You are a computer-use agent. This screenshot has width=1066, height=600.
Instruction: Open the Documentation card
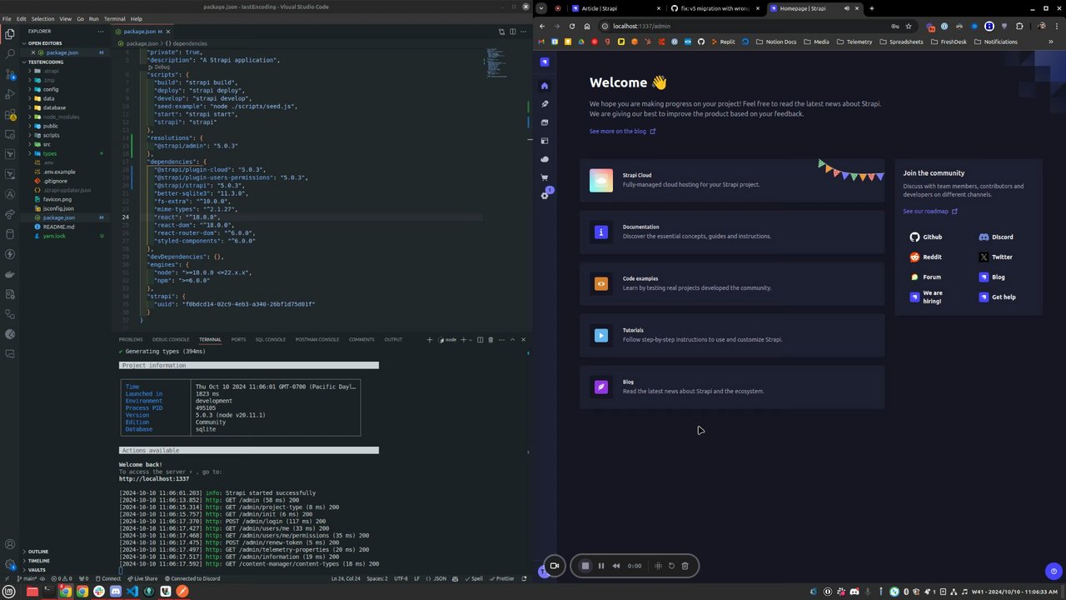coord(732,232)
